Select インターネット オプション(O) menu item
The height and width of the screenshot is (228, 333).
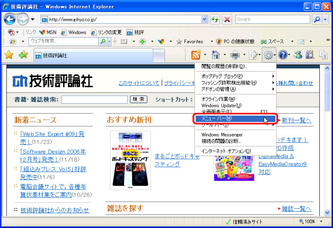235,151
